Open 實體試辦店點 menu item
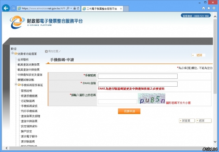The width and height of the screenshot is (219, 152). (26, 80)
